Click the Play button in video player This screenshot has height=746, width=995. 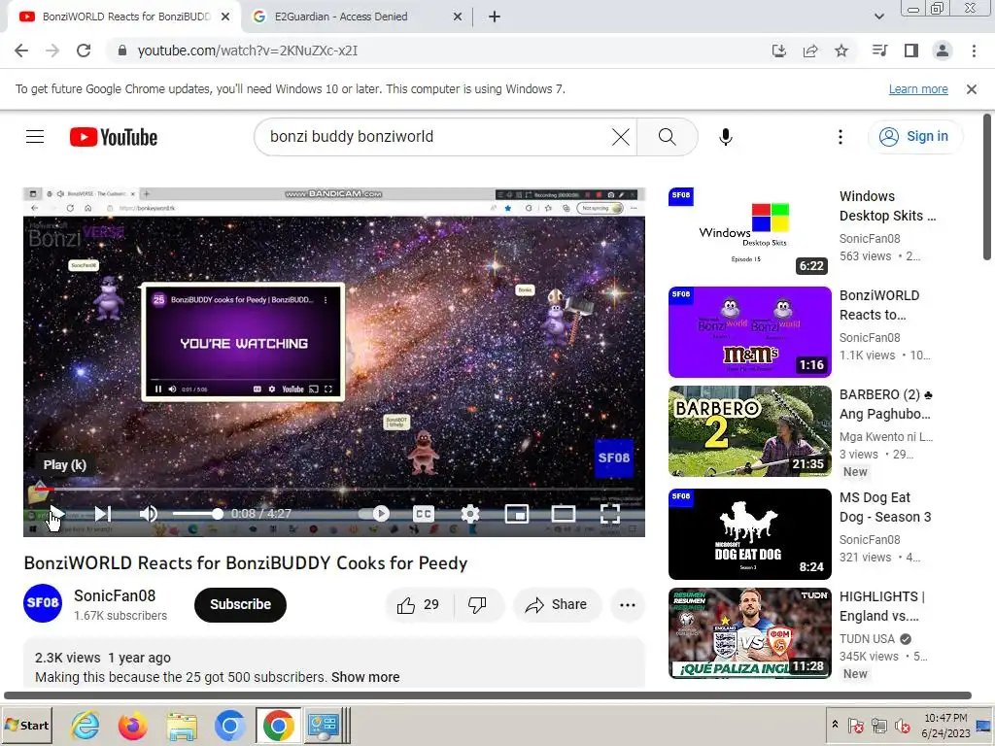point(55,514)
